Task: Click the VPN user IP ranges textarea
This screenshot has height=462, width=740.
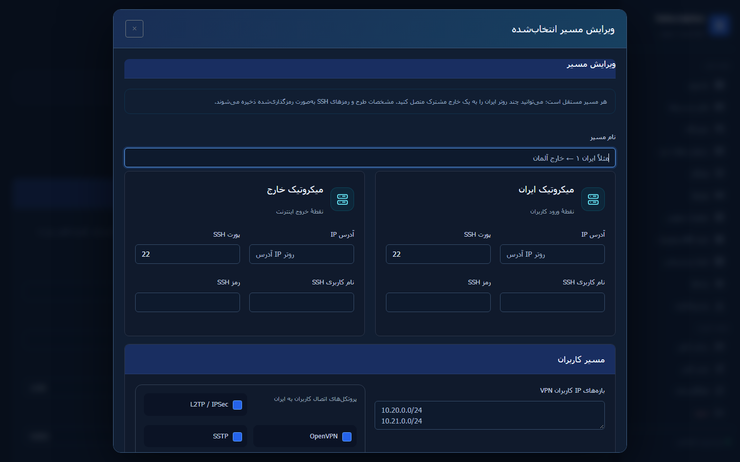Action: [490, 415]
